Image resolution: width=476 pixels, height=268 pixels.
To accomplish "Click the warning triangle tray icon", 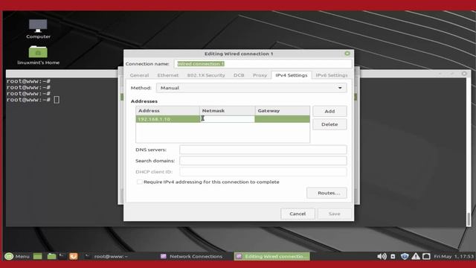I will coord(416,256).
